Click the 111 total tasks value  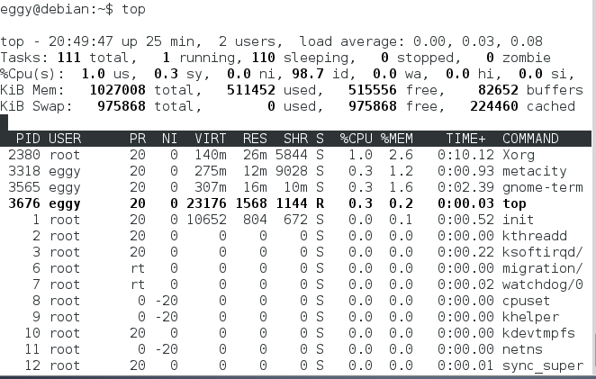68,58
